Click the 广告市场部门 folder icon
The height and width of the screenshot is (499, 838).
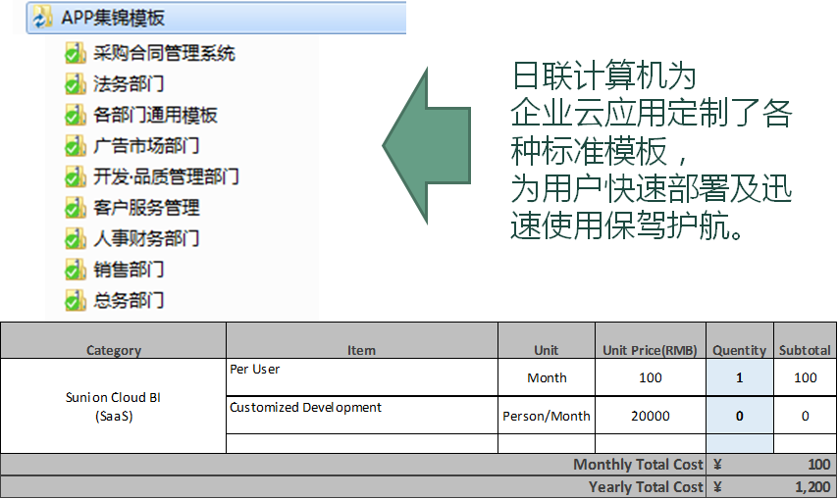76,146
